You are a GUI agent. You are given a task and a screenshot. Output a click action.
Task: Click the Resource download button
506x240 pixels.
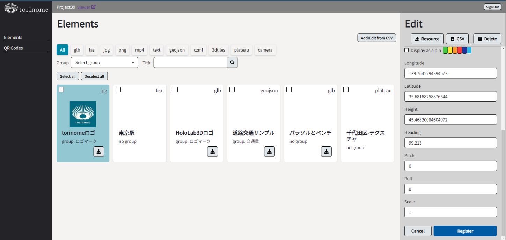(427, 39)
